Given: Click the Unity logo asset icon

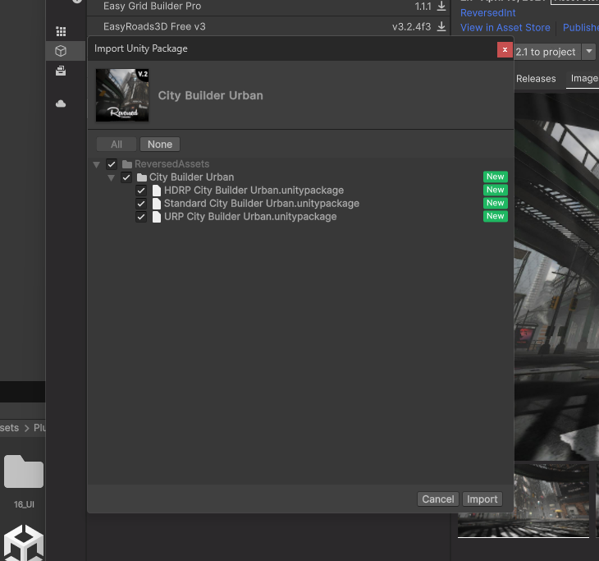Looking at the screenshot, I should tap(24, 542).
